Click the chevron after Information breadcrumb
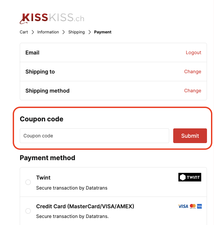 [64, 32]
